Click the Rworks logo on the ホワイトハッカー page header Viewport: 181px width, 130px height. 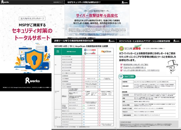tap(177, 41)
